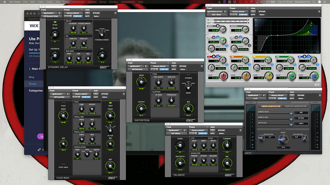
Task: Toggle the HMF band IN button in EQ3
Action: click(295, 64)
